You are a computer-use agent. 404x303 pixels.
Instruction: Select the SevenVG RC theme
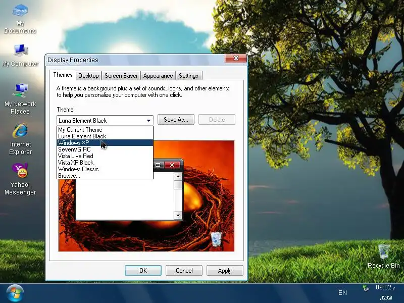(105, 149)
